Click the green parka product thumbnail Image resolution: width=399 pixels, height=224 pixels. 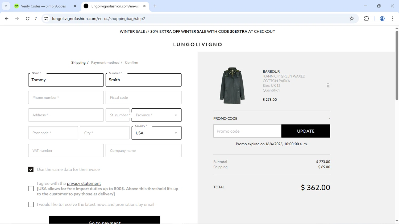[232, 86]
